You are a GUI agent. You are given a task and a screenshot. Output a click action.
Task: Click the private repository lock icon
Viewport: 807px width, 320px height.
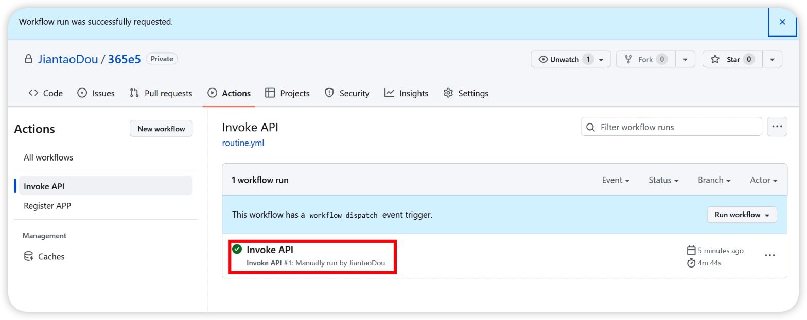pos(29,59)
